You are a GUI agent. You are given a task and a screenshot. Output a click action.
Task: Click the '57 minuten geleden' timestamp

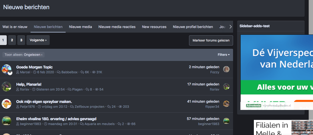203,119
